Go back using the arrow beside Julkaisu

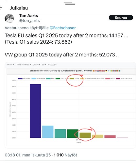pyautogui.click(x=1, y=8)
